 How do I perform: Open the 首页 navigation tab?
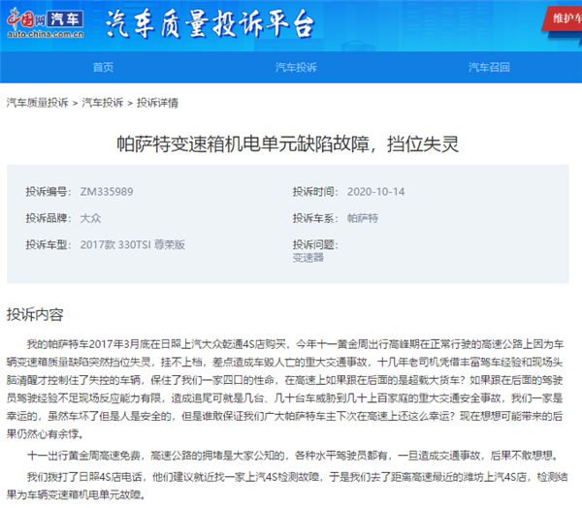103,67
